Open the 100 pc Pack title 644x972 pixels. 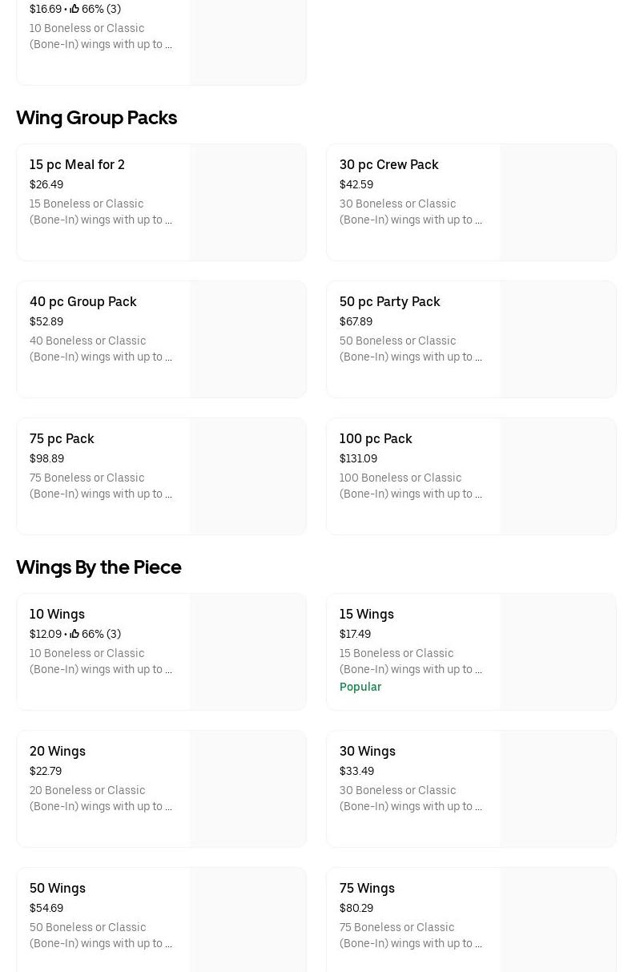click(x=376, y=438)
